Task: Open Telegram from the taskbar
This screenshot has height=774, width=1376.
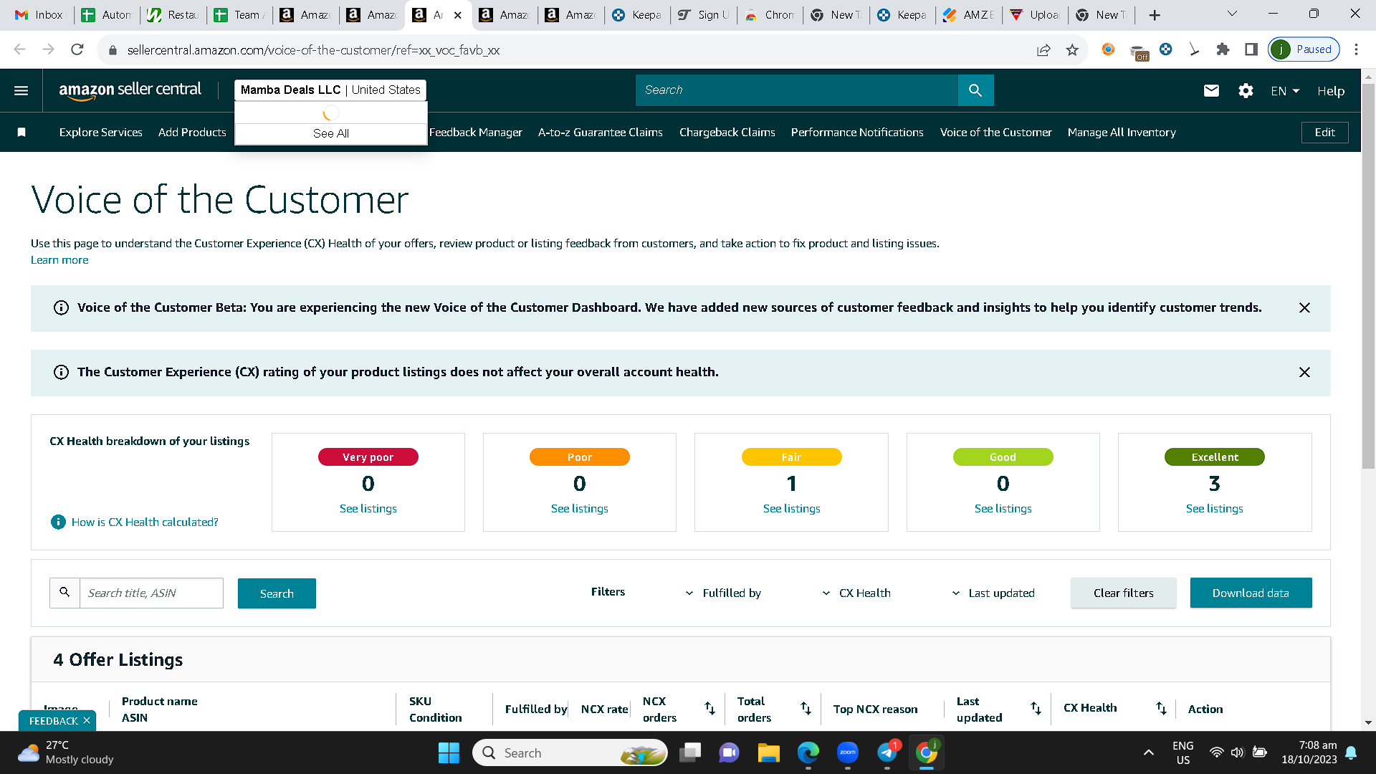Action: point(887,752)
